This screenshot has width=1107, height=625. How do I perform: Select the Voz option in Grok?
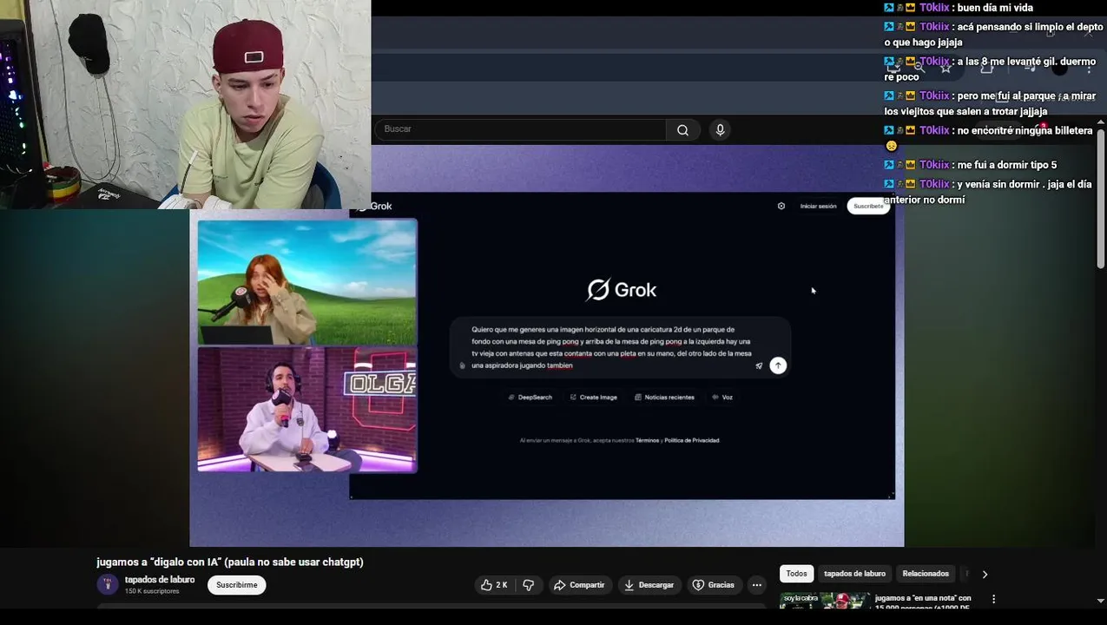(722, 398)
